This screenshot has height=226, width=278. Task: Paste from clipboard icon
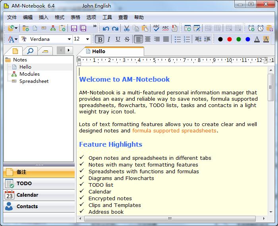click(145, 28)
